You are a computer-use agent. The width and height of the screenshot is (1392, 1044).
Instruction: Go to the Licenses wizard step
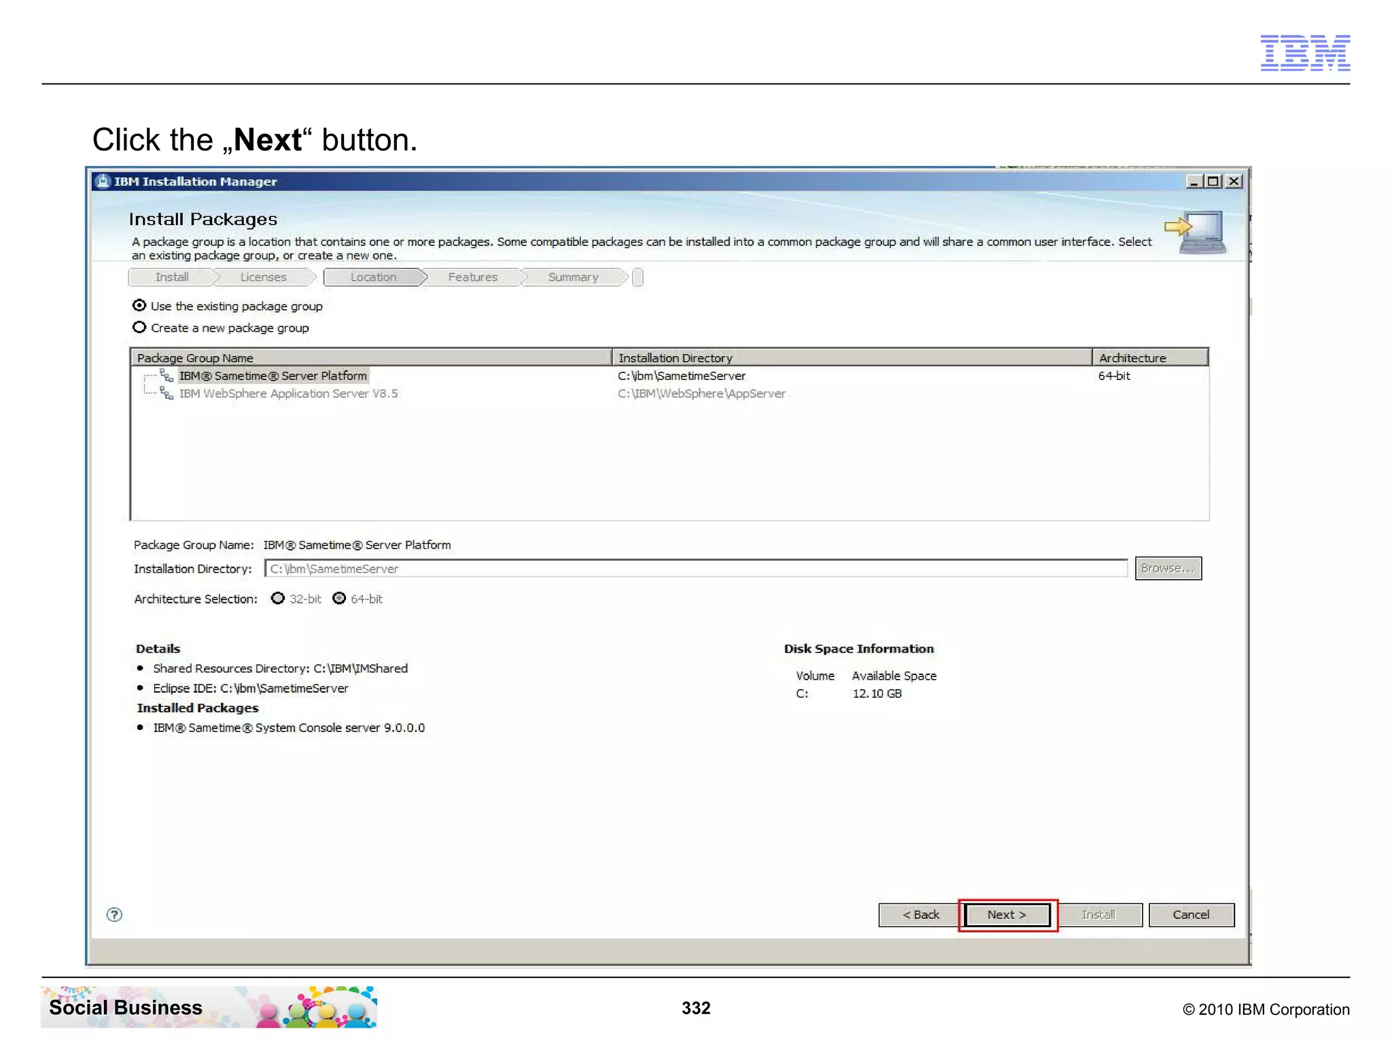click(x=263, y=277)
